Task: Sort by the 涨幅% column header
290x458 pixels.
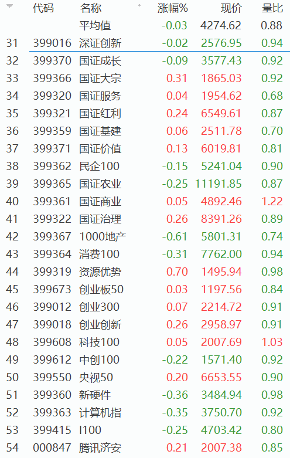Action: coord(172,8)
